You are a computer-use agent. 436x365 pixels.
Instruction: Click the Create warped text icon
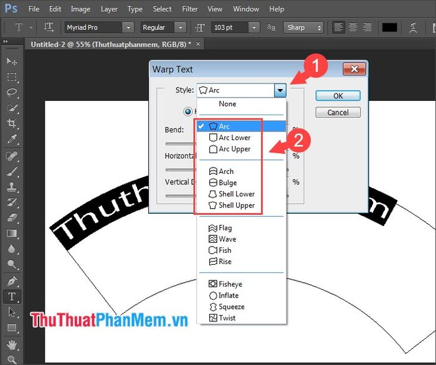pyautogui.click(x=413, y=27)
